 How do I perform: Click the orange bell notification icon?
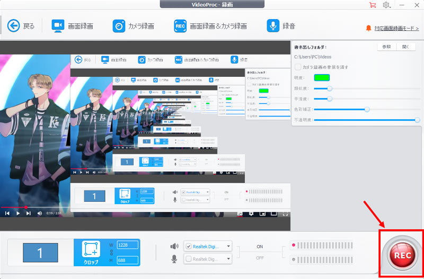click(368, 28)
